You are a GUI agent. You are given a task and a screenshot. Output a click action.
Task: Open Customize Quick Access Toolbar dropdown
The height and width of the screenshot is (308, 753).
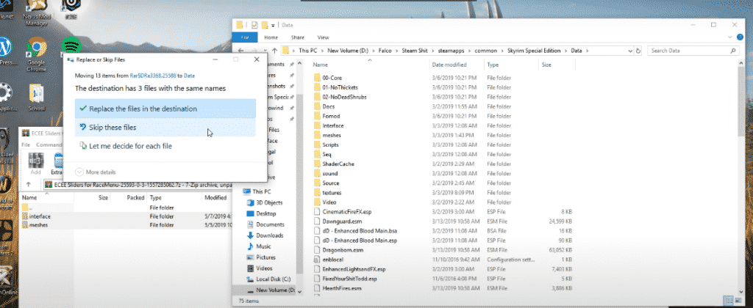click(x=274, y=25)
